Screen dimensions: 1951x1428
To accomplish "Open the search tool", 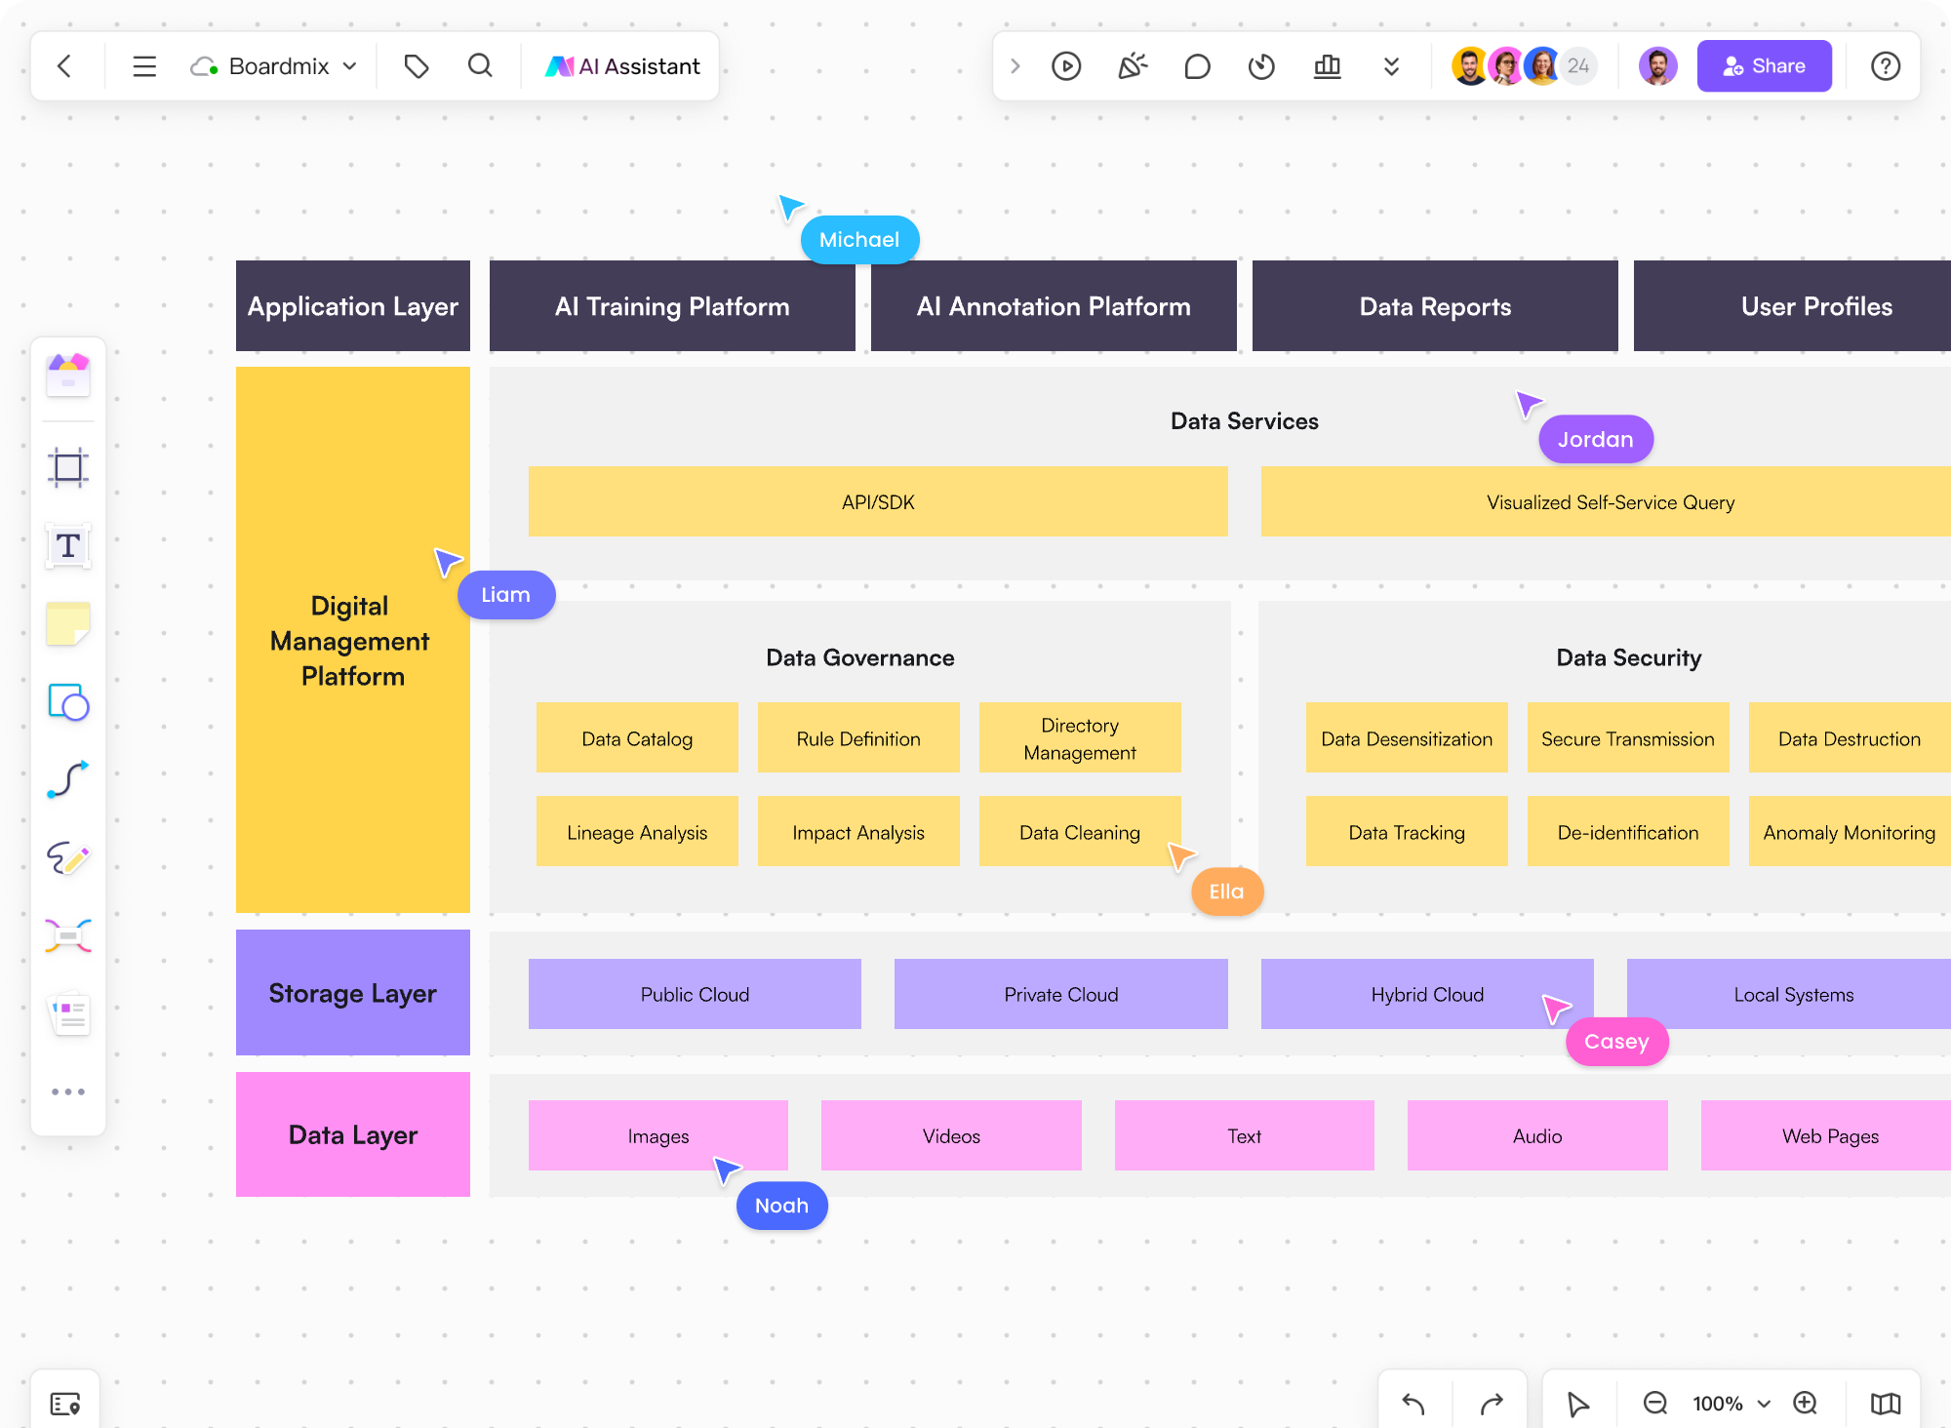I will pyautogui.click(x=480, y=66).
